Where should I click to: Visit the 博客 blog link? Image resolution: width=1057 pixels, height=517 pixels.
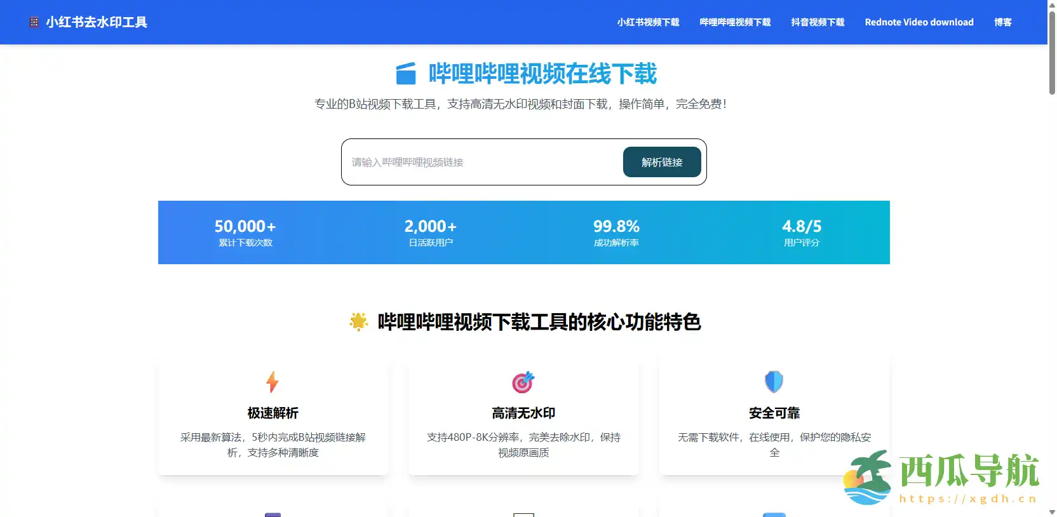pyautogui.click(x=1002, y=22)
